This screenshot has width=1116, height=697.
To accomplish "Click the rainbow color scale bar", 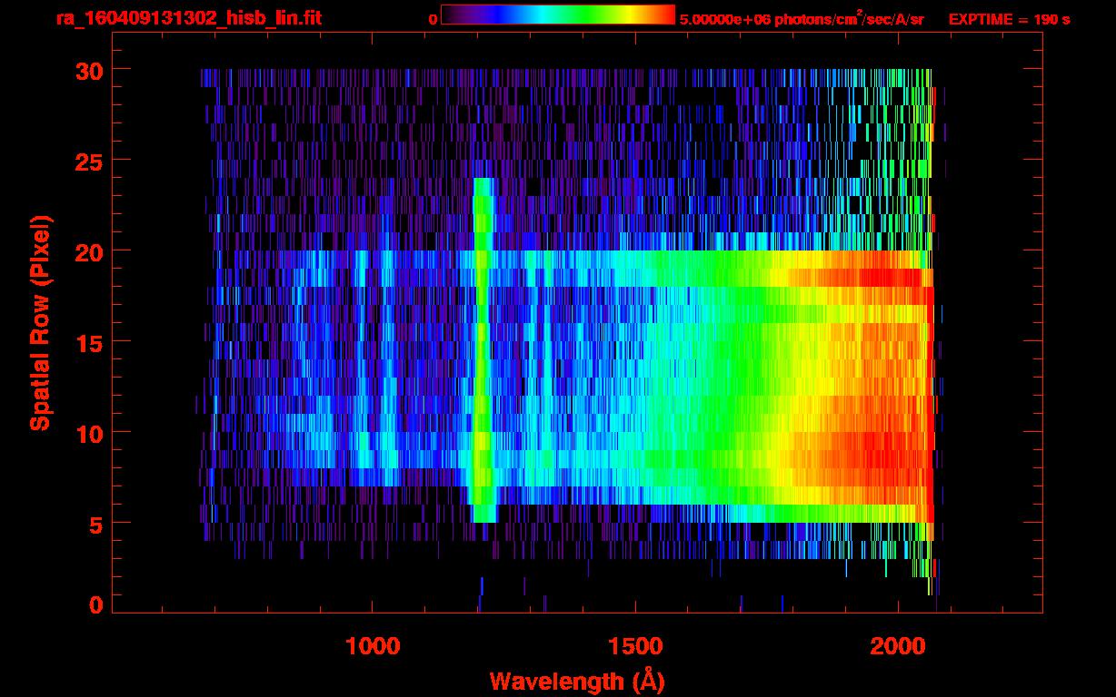I will coord(557,15).
